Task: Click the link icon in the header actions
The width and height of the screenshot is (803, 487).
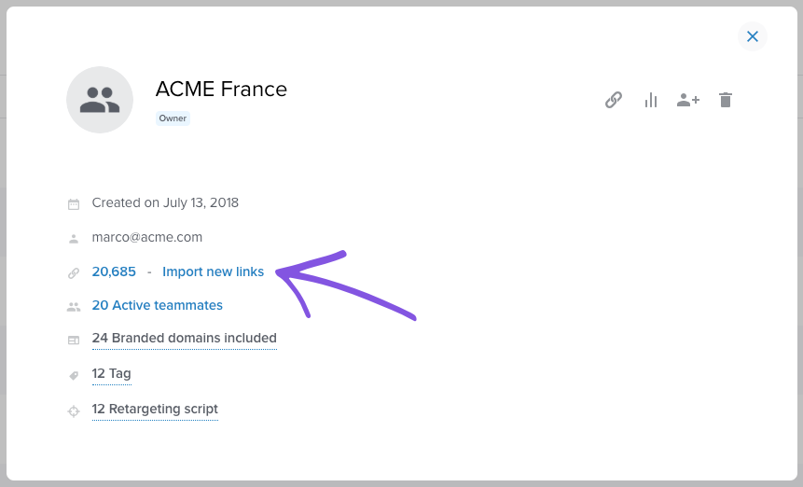Action: (614, 100)
